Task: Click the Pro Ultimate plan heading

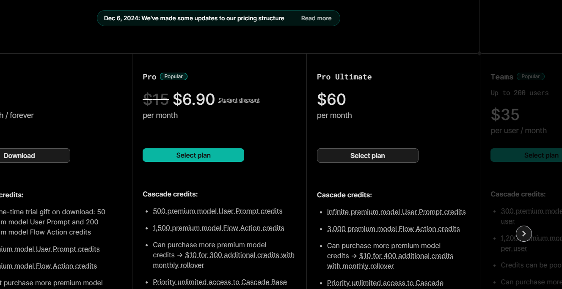Action: pyautogui.click(x=344, y=76)
